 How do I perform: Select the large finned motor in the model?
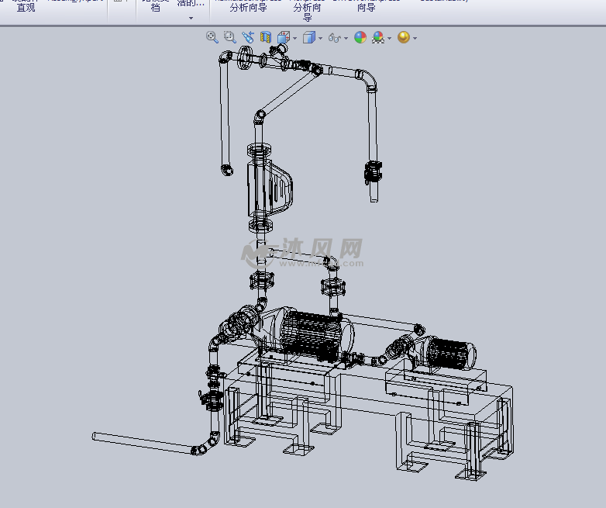point(308,333)
